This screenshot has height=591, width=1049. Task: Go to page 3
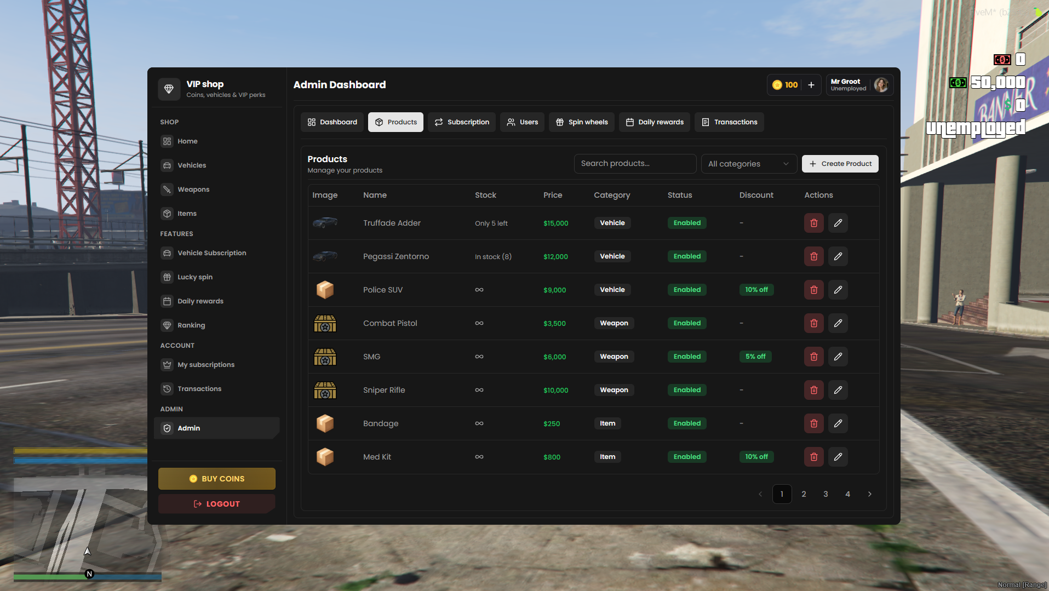click(x=826, y=494)
